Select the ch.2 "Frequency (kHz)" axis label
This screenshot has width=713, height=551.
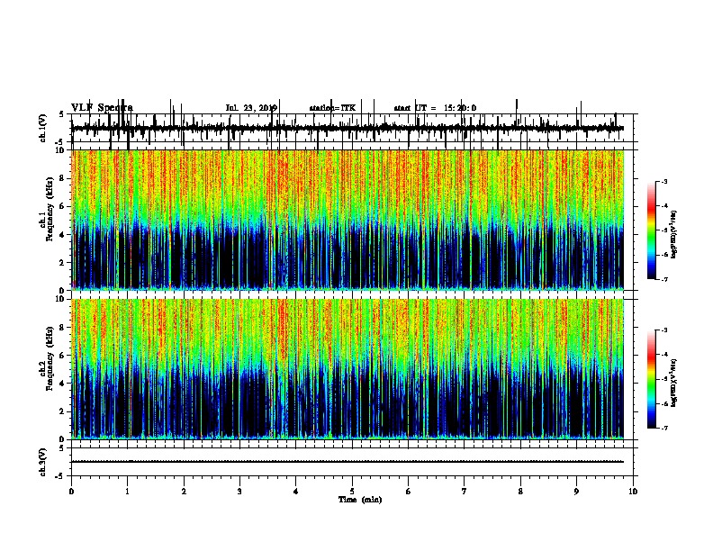point(50,358)
